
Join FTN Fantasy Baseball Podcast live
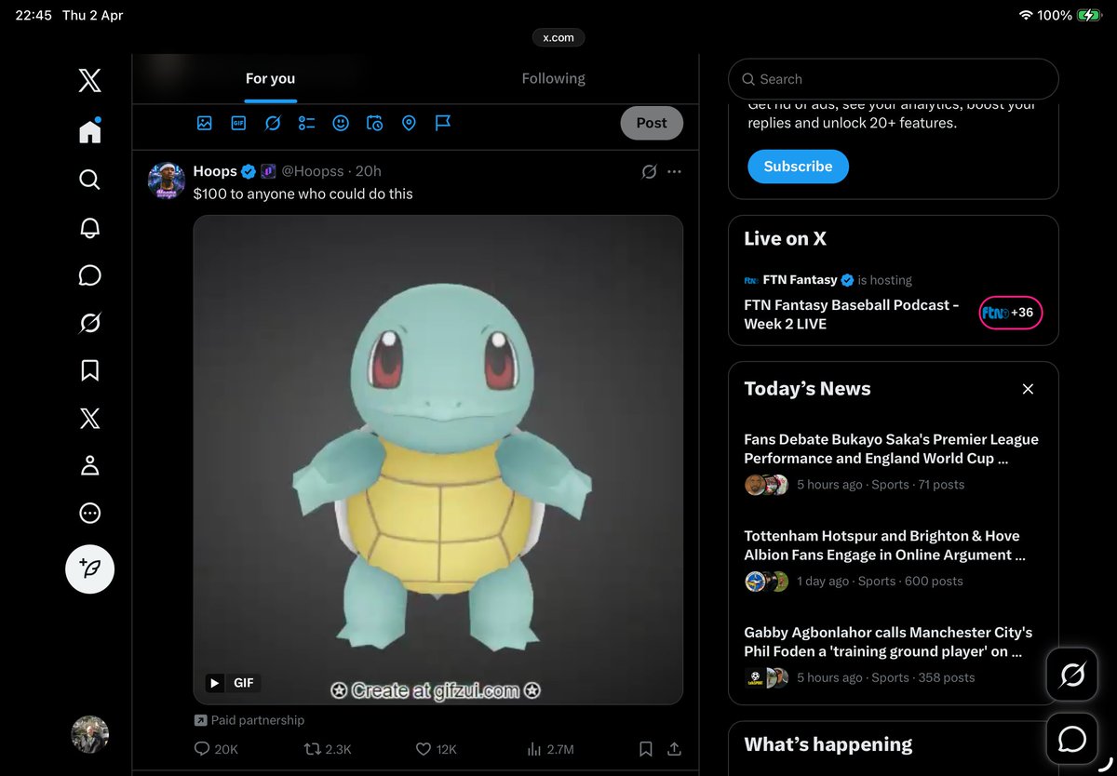point(852,314)
